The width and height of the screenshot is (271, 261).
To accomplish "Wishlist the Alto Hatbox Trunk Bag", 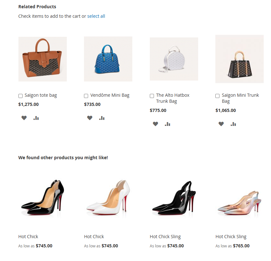I will click(155, 124).
